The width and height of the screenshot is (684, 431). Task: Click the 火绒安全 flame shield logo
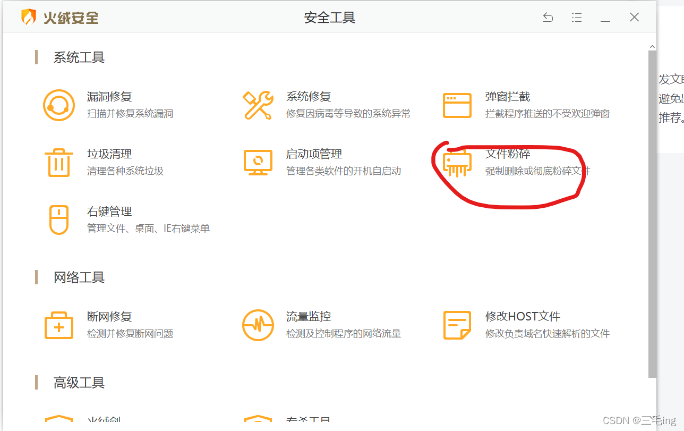pyautogui.click(x=29, y=17)
